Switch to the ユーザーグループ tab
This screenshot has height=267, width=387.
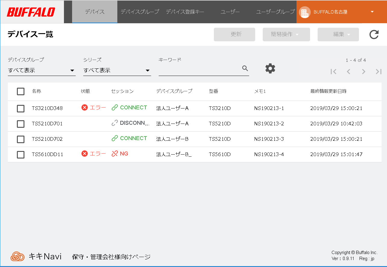point(275,12)
